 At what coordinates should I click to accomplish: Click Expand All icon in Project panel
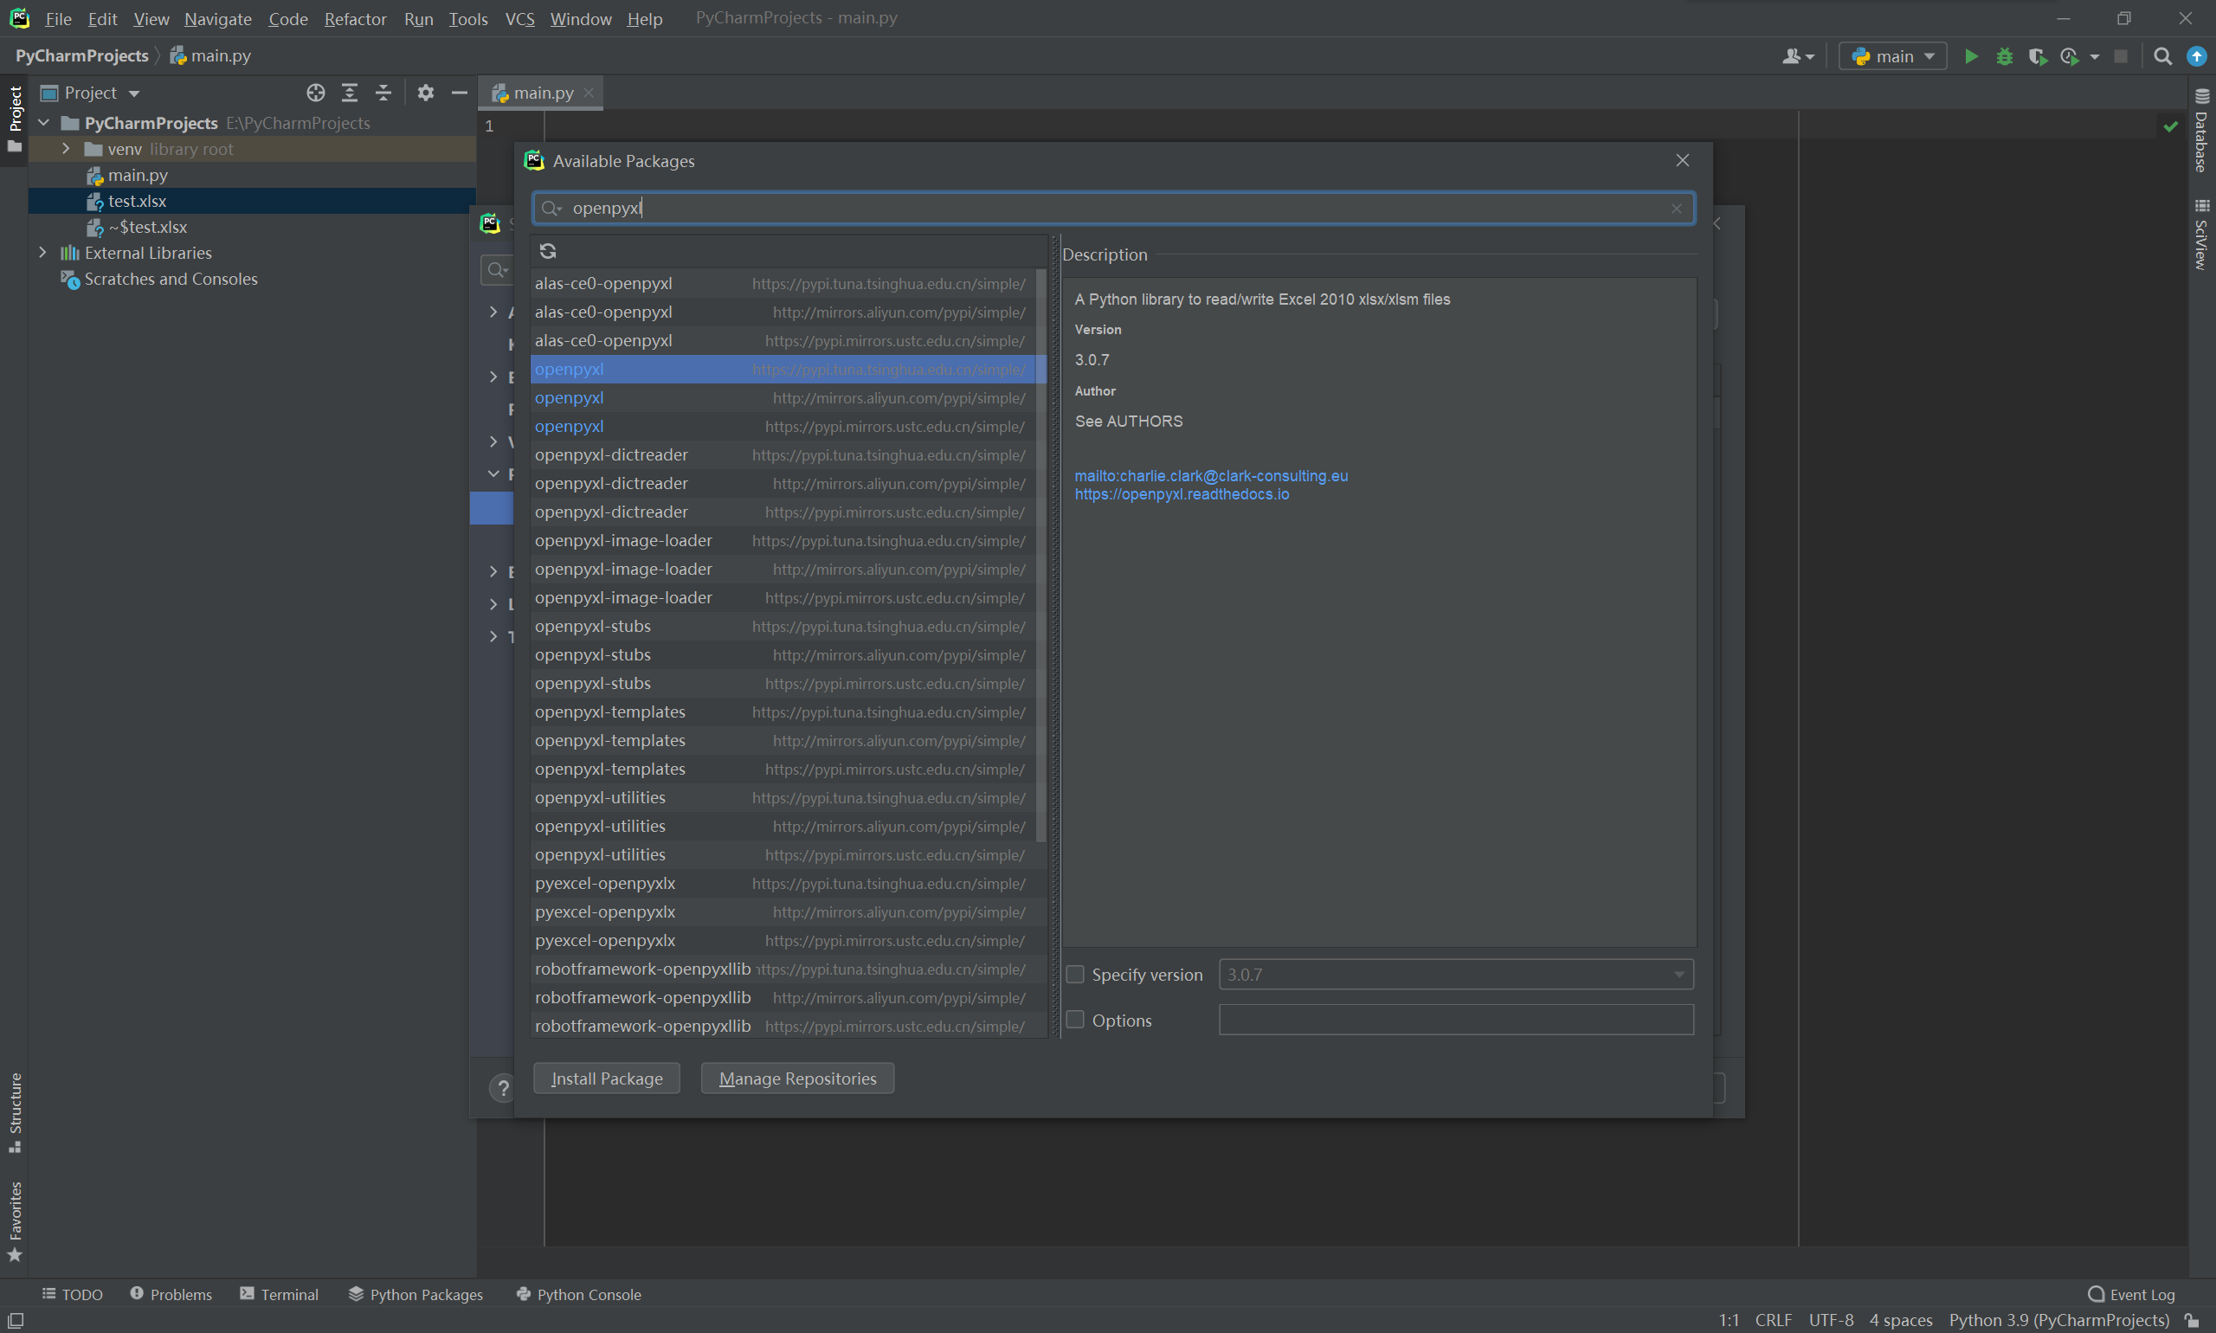350,93
